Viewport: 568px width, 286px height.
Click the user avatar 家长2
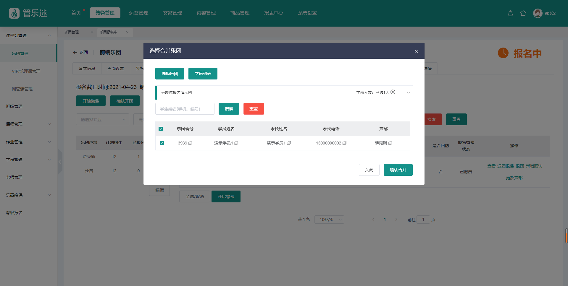point(538,13)
